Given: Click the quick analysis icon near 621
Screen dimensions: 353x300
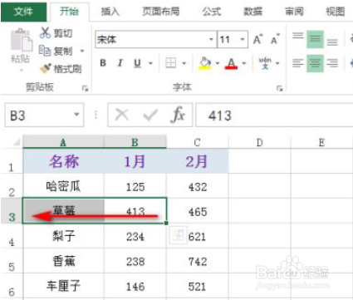Looking at the screenshot, I should tap(178, 235).
